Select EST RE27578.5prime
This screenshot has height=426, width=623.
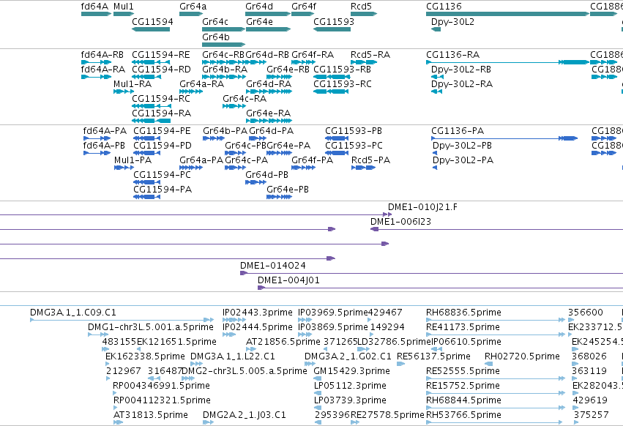(x=387, y=415)
